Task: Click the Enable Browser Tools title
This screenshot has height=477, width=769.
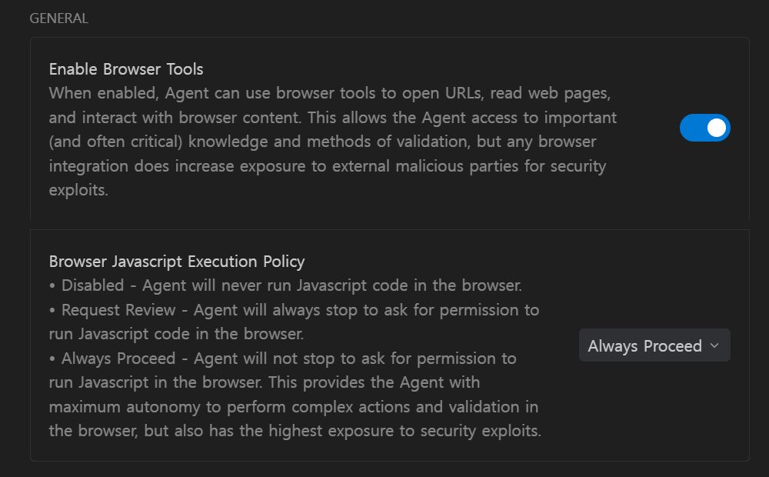Action: tap(126, 69)
